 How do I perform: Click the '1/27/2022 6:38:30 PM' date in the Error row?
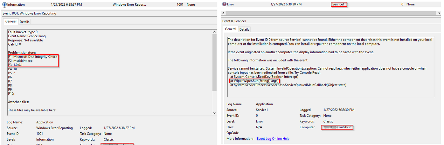click(286, 4)
